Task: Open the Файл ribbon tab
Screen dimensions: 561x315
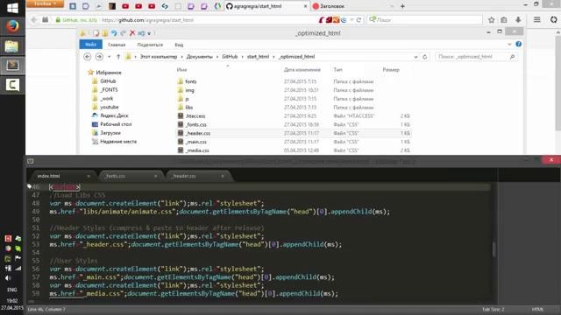Action: tap(91, 45)
